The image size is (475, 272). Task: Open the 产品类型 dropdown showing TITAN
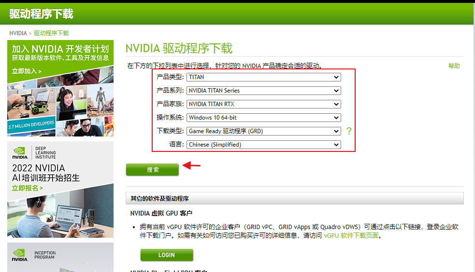point(263,77)
